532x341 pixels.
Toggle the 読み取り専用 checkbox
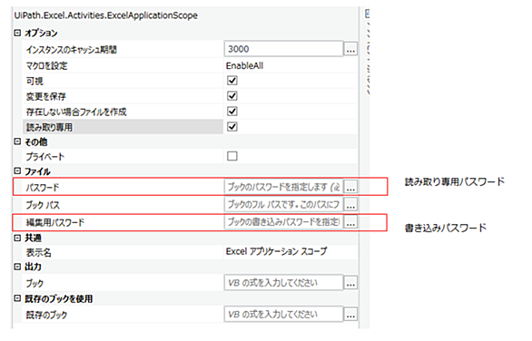coord(232,127)
